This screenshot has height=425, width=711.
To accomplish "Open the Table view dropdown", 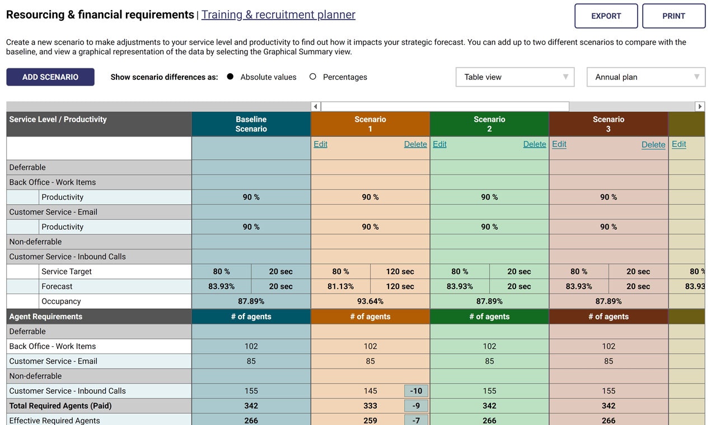I will [x=515, y=77].
